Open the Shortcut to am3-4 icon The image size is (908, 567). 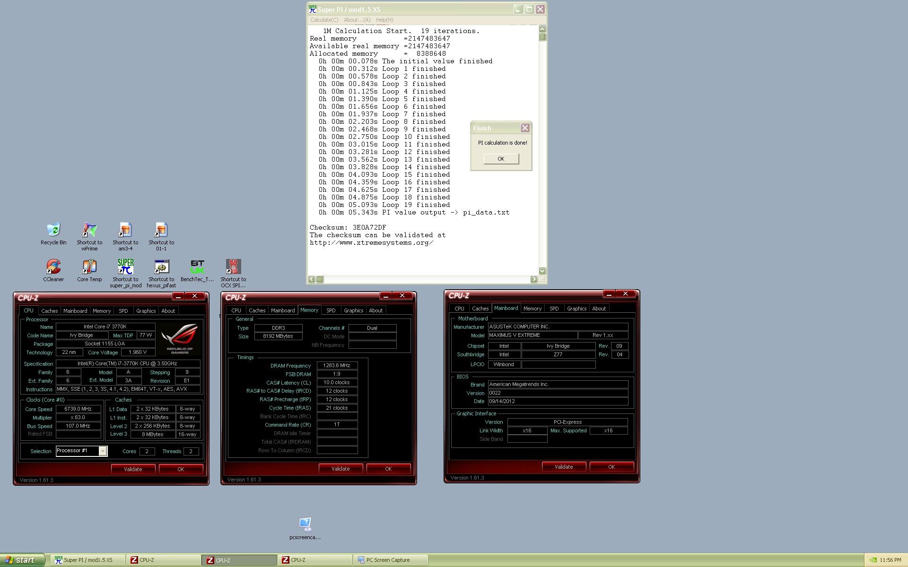(x=125, y=236)
